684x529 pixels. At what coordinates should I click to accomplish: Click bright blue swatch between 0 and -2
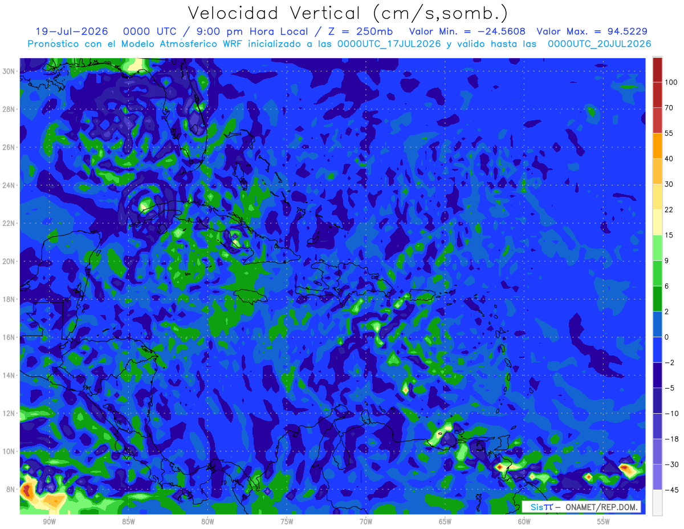[x=657, y=350]
